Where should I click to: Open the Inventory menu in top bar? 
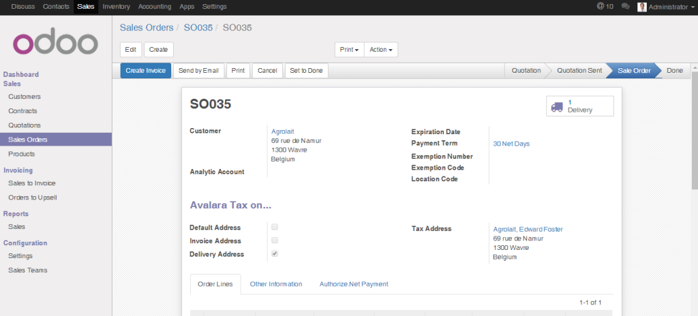(x=116, y=6)
